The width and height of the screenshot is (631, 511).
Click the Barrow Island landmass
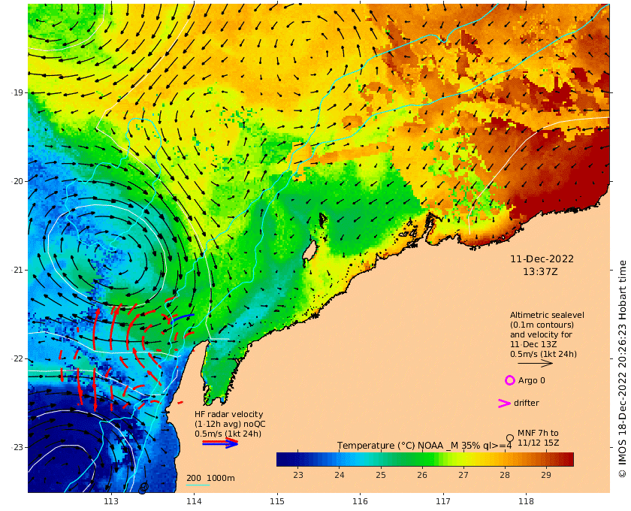309,251
